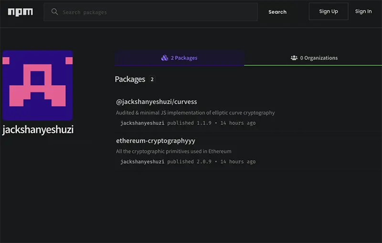Viewport: 382px width, 243px height.
Task: Open the Sign In link
Action: point(363,11)
